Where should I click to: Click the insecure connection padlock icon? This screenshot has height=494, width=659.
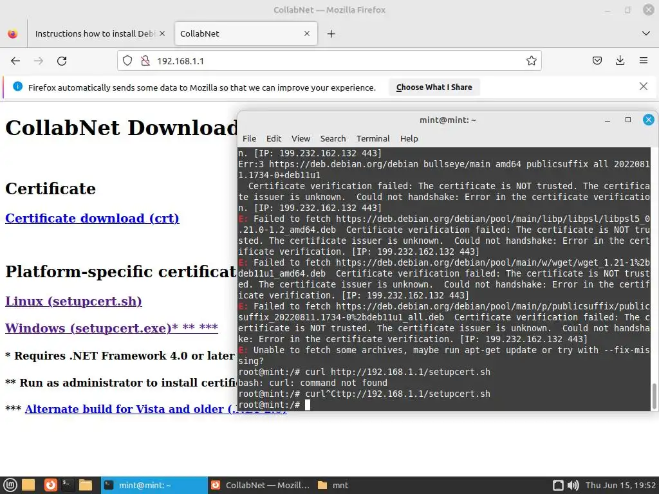point(145,61)
